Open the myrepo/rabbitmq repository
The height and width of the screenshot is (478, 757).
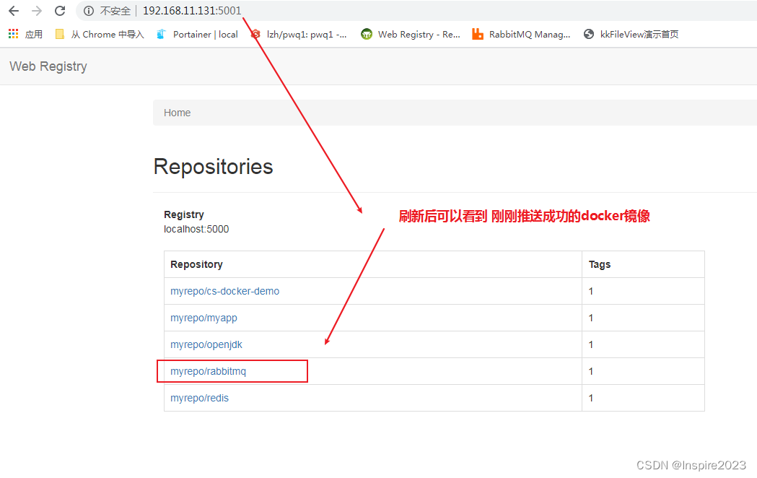click(x=208, y=371)
